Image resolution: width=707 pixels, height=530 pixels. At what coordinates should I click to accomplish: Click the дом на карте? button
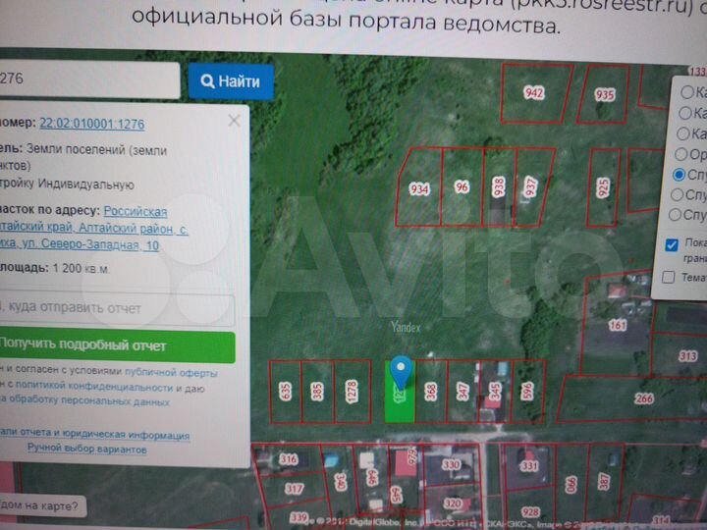41,506
